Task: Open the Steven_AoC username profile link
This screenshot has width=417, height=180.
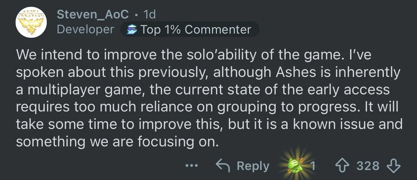Action: click(x=93, y=15)
